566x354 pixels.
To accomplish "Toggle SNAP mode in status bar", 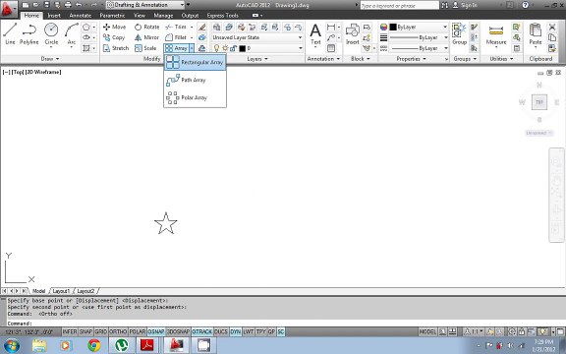I will (x=85, y=331).
